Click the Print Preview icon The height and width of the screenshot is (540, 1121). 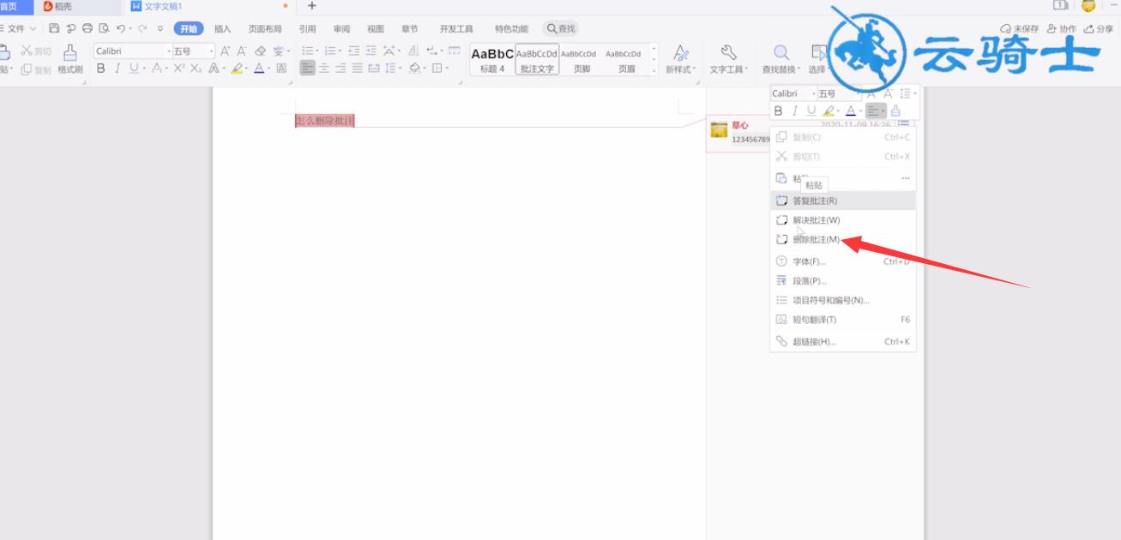[104, 28]
